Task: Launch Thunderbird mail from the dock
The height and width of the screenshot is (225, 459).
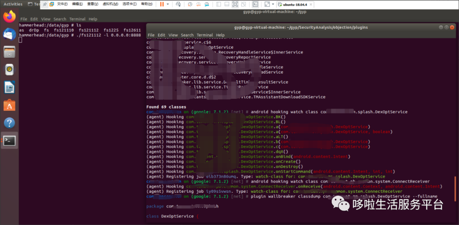Action: (9, 34)
